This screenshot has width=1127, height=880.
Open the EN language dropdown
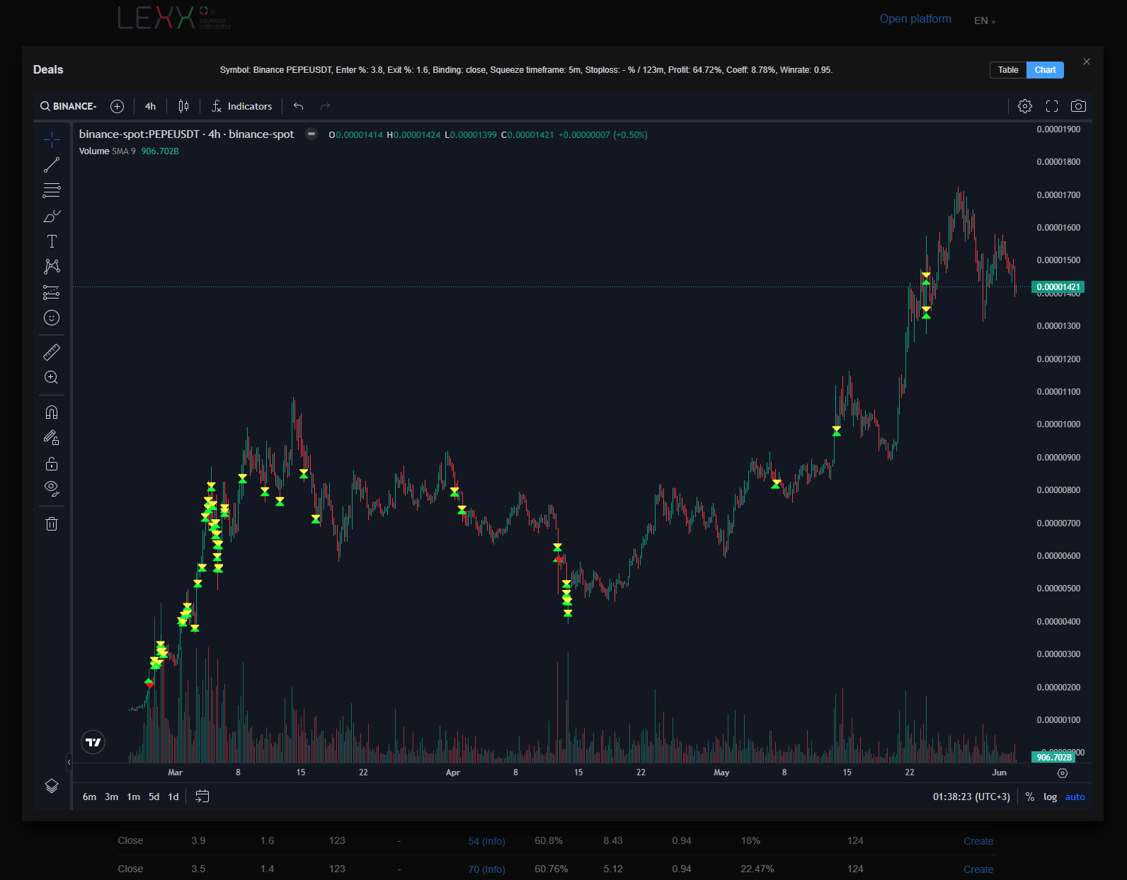point(985,21)
